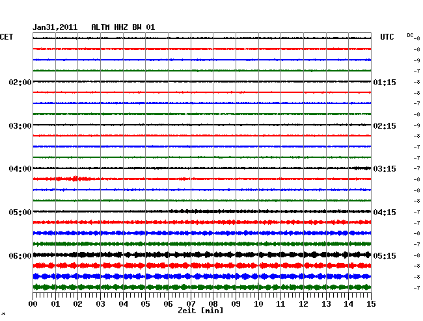Select minute tick label 09
423x321 pixels.
(x=236, y=303)
